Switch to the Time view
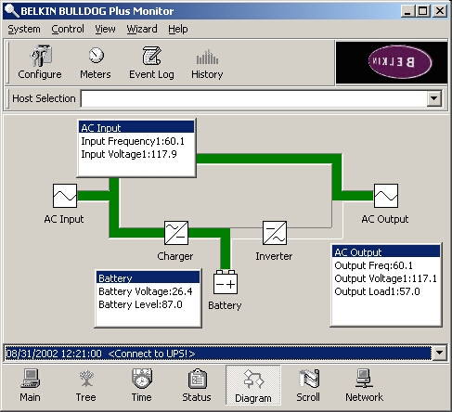 141,385
